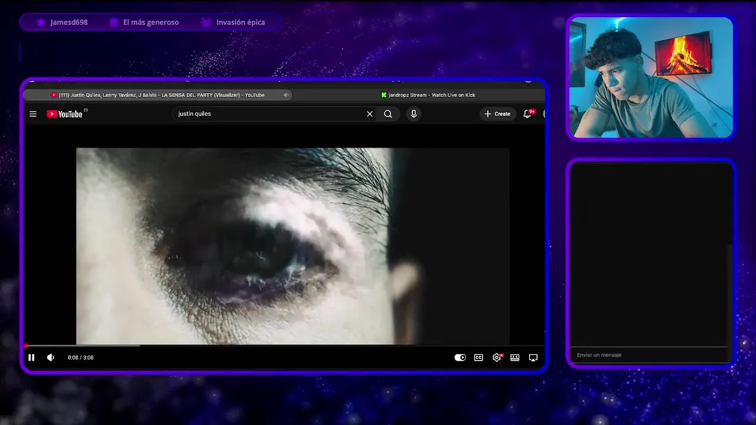Click the streamer webcam feed
The width and height of the screenshot is (756, 425).
pyautogui.click(x=651, y=77)
